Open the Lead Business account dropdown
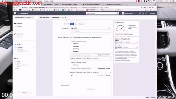Viewport: 176px width, 99px height. [x=24, y=18]
